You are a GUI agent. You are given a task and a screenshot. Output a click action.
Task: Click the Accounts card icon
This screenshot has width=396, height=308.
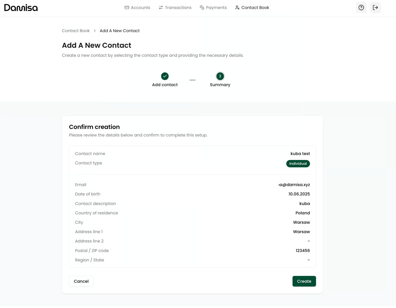(x=127, y=8)
